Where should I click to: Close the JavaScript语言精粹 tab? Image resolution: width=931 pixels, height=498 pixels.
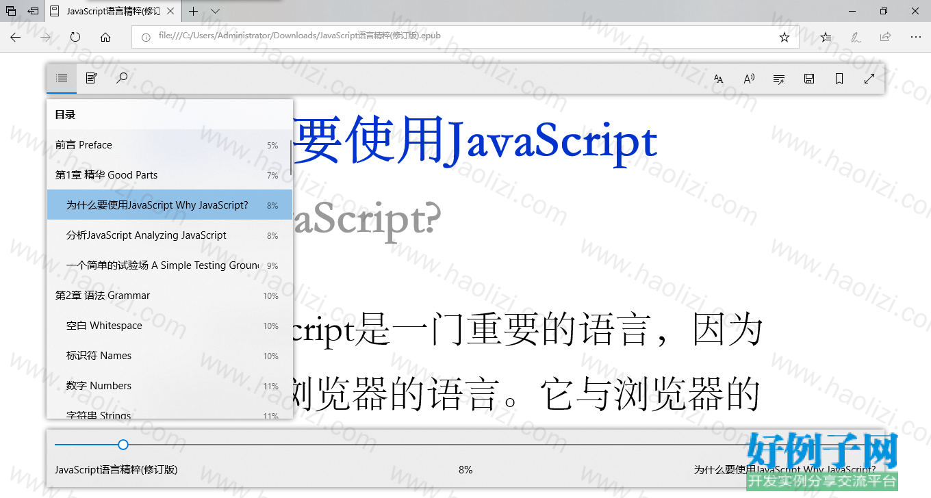click(170, 11)
